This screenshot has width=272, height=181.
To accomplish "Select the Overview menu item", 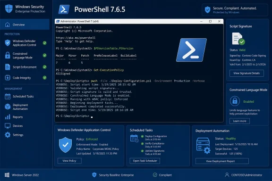I will coord(25,25).
